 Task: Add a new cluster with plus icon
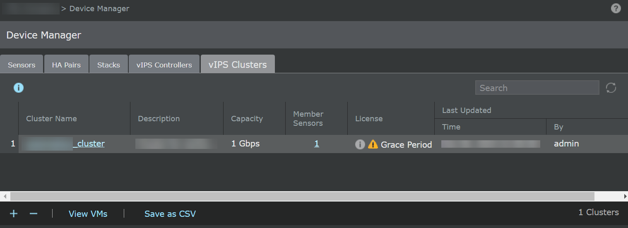click(x=14, y=214)
